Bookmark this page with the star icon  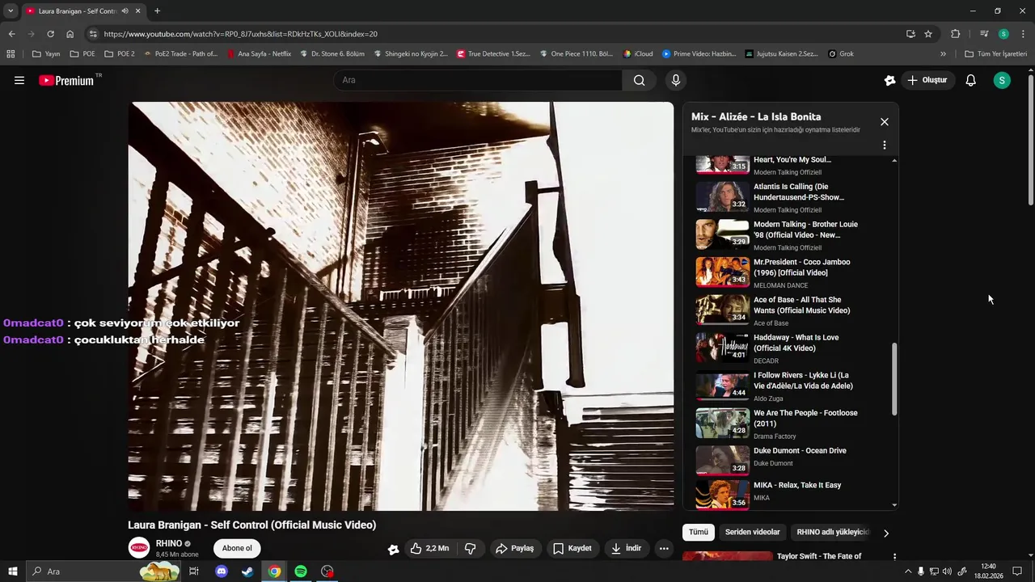928,34
